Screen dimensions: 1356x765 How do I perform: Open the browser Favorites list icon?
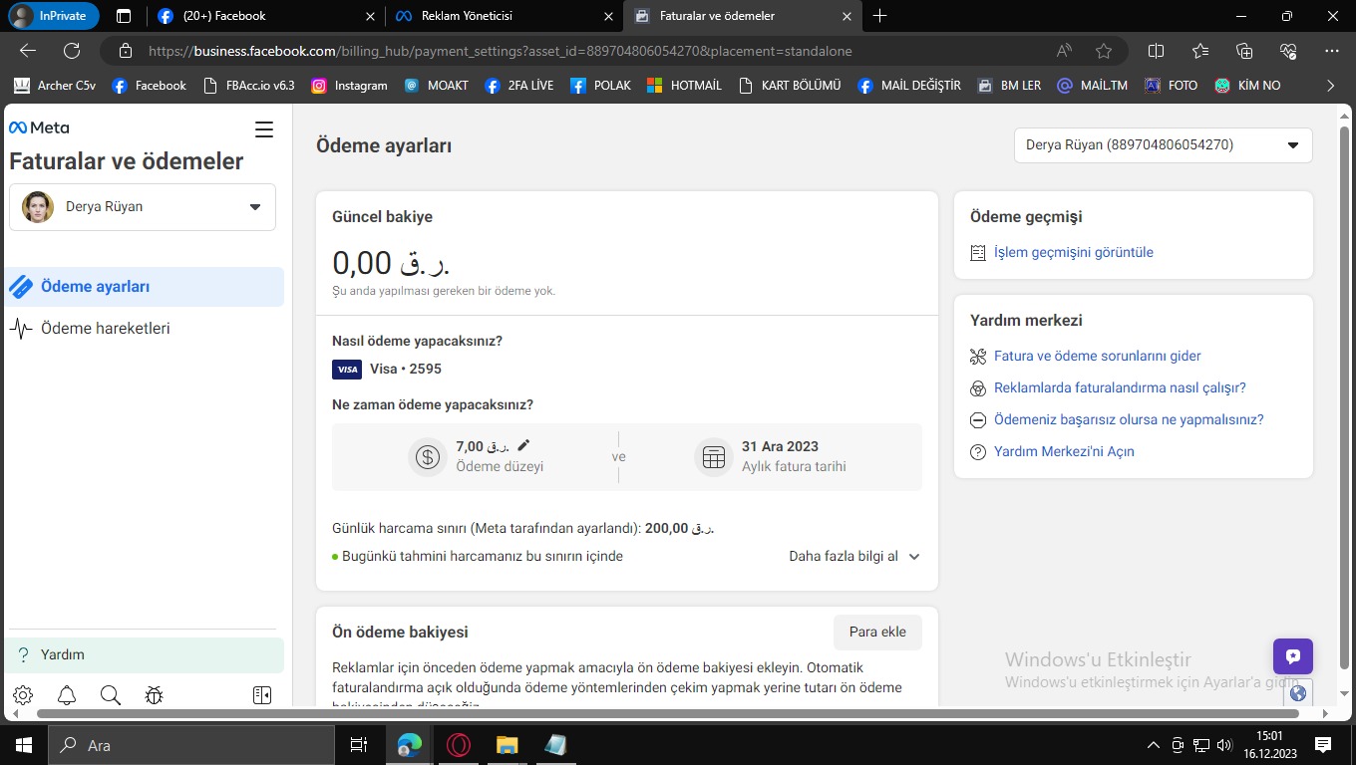point(1200,51)
